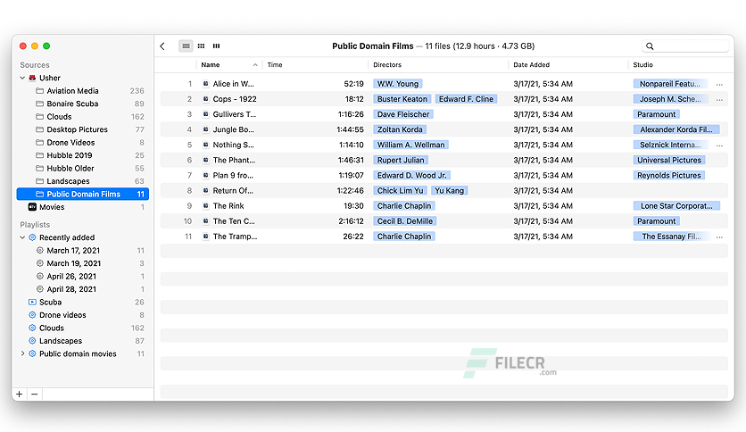Open the April 28, 2021 playlist
Viewport: 746px width, 432px height.
point(83,289)
